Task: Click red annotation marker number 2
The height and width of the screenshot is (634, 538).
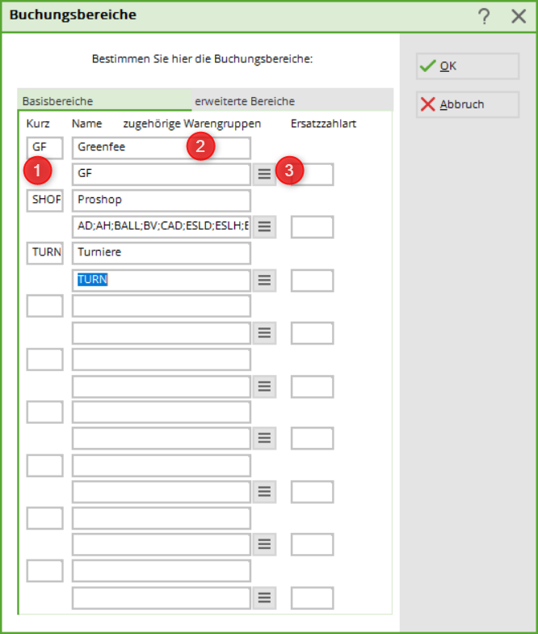Action: point(200,147)
